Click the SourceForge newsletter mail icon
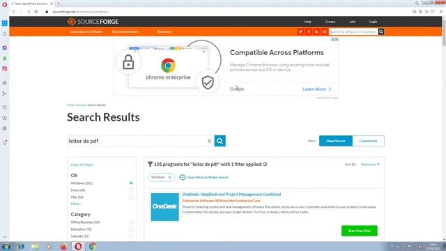The height and width of the screenshot is (251, 446). 324,31
